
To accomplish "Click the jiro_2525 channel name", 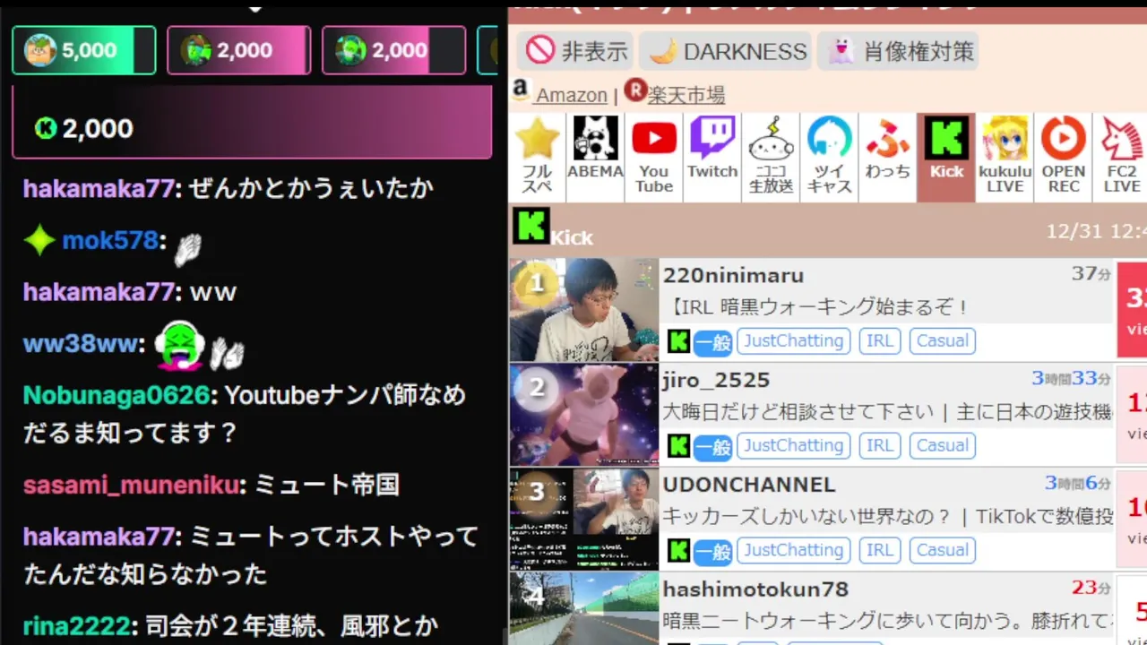I will coord(716,381).
